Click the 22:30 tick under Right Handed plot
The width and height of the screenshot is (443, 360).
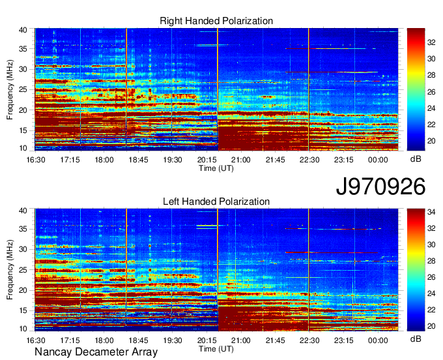coord(309,160)
